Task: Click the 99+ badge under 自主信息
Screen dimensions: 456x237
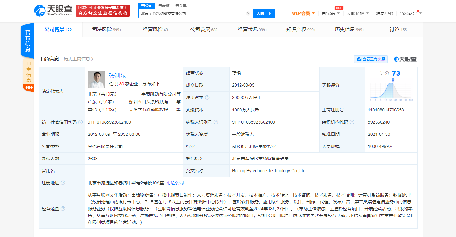Action: (x=29, y=88)
